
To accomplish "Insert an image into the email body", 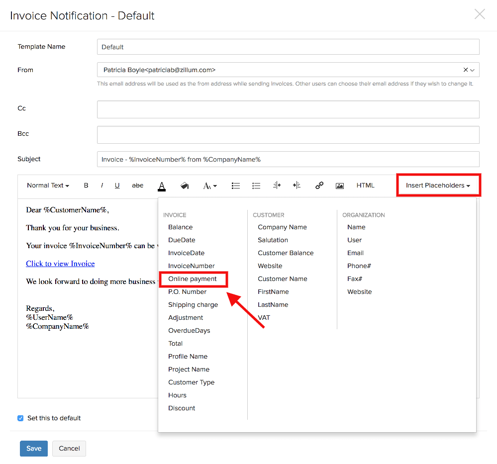I will coord(340,186).
